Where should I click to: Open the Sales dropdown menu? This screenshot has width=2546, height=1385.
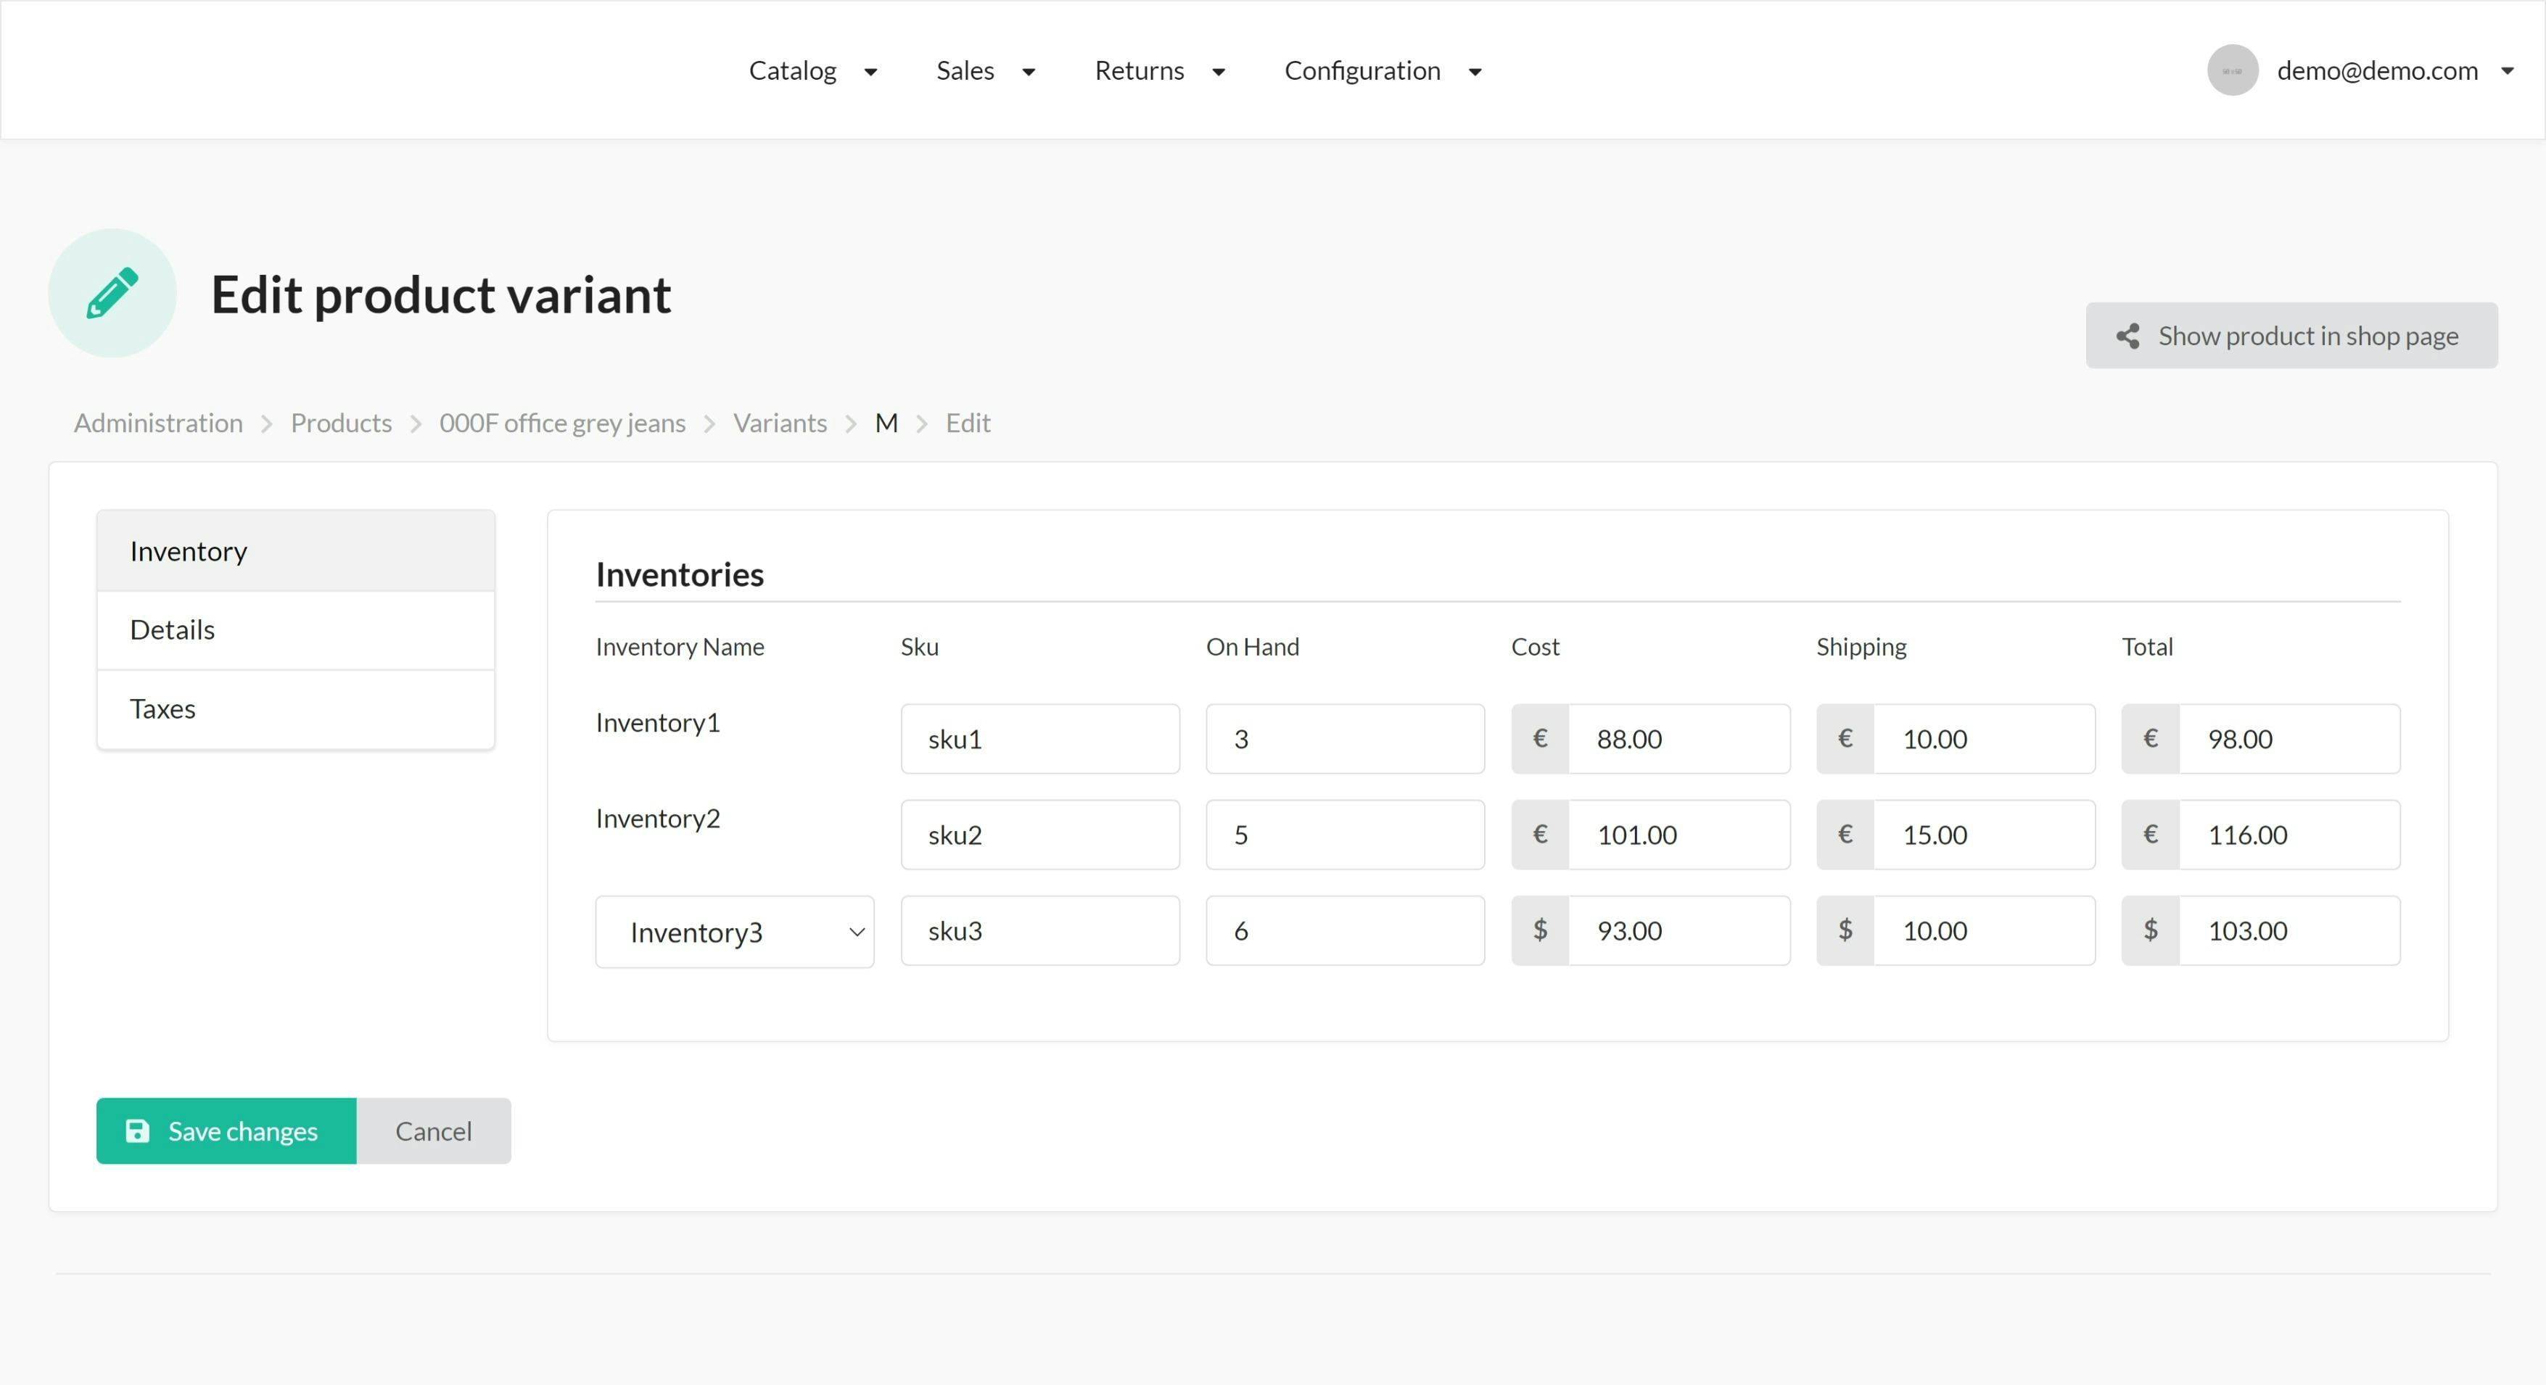(x=985, y=70)
